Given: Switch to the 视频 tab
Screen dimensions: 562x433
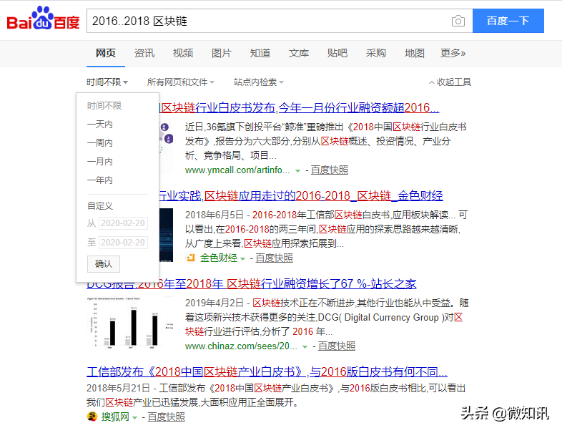Looking at the screenshot, I should click(x=183, y=53).
